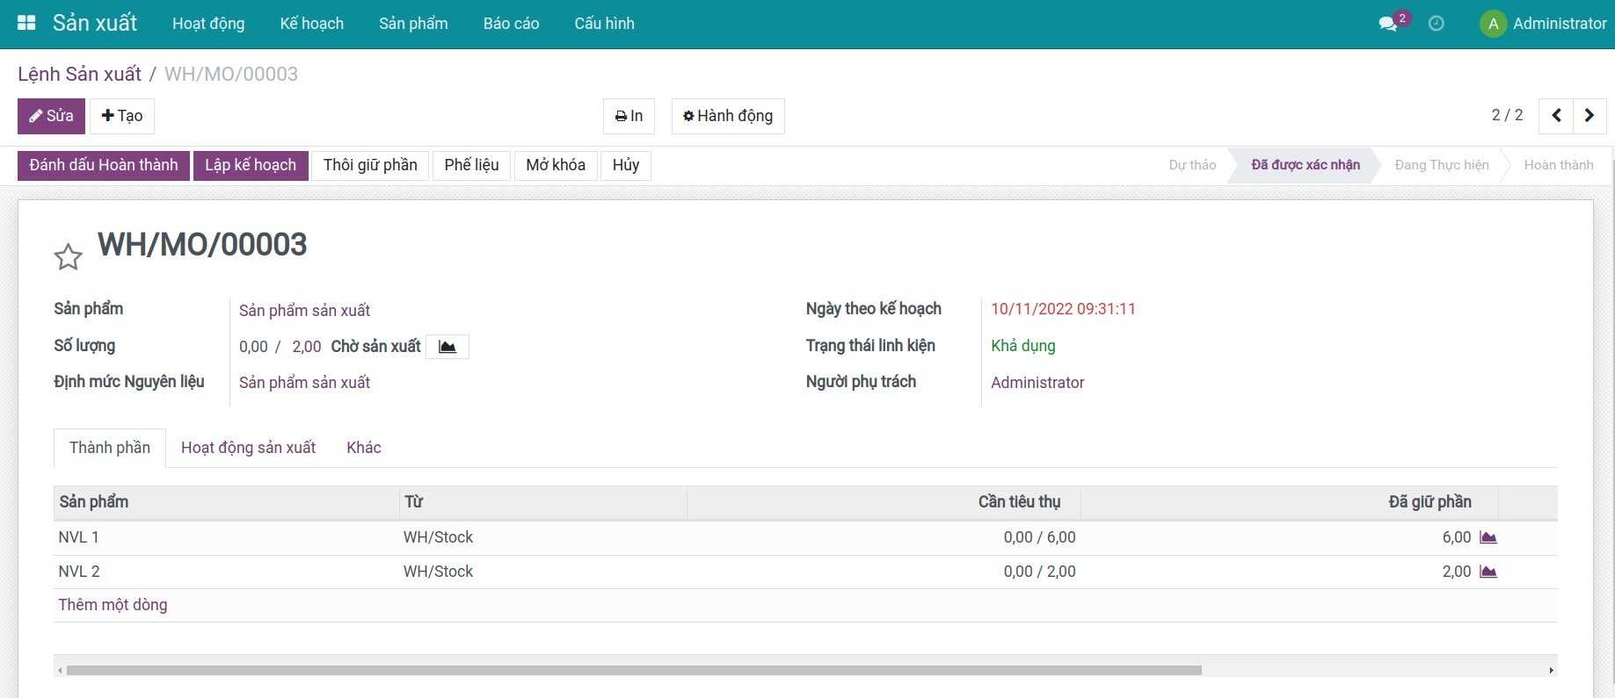Click the horizontal scrollbar under the components table

(633, 671)
